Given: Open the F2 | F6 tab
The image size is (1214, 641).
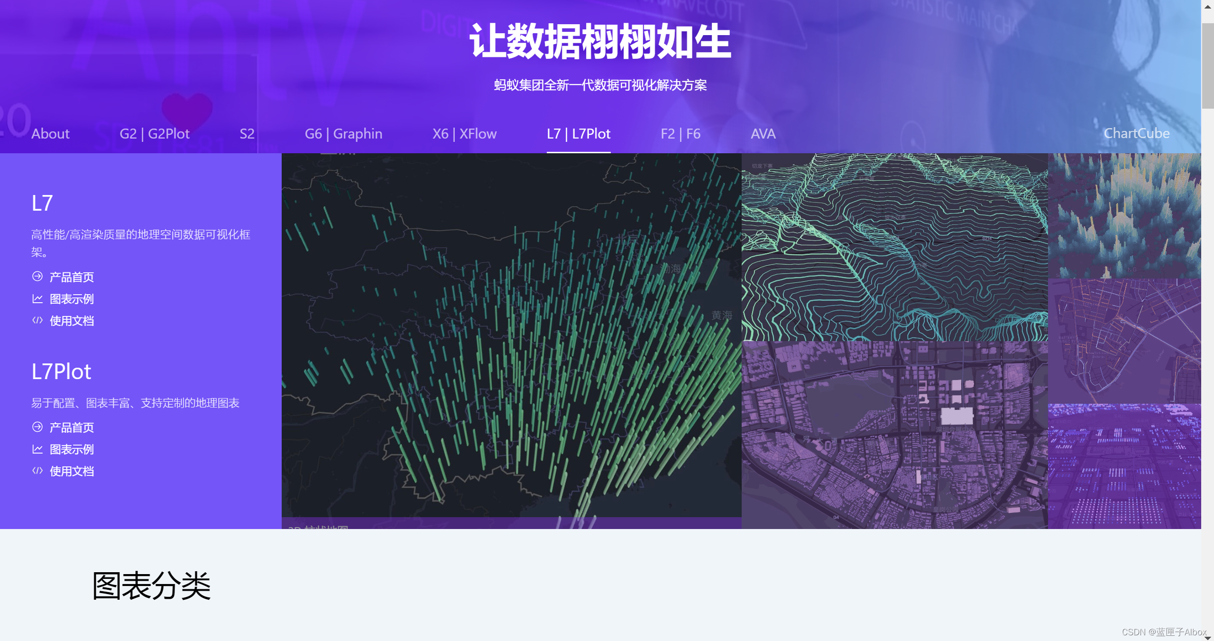Looking at the screenshot, I should [681, 134].
